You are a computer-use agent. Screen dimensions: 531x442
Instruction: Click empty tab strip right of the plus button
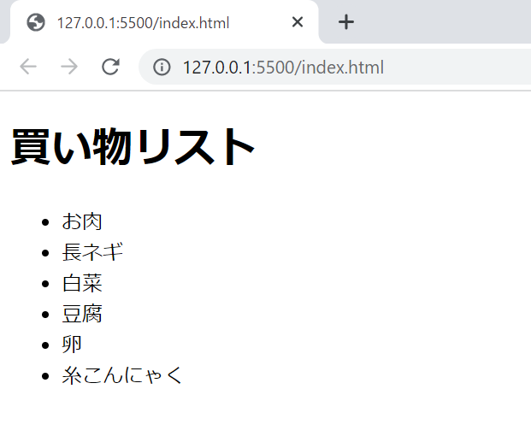click(445, 22)
